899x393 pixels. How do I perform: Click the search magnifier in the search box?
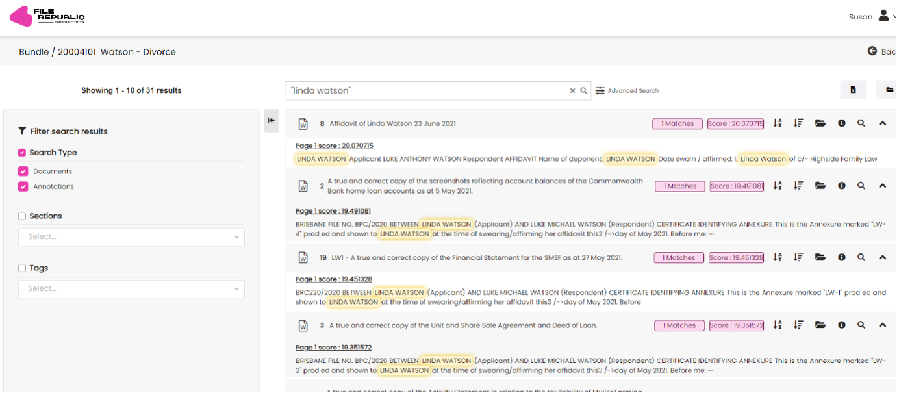point(583,91)
